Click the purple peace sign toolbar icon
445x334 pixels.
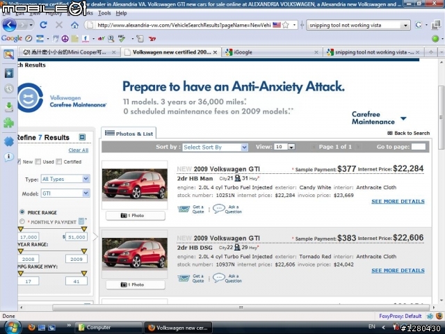[65, 39]
